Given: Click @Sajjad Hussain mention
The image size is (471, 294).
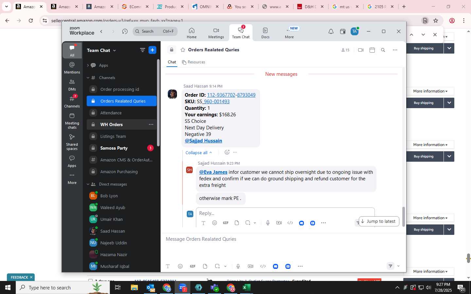Looking at the screenshot, I should point(203,141).
